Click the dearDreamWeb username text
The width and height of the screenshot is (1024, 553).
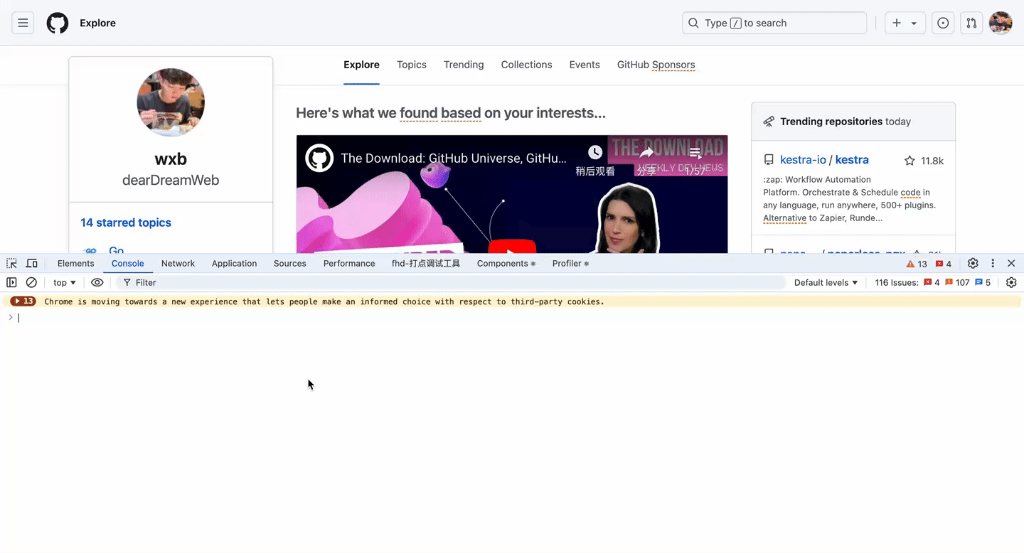click(x=171, y=180)
